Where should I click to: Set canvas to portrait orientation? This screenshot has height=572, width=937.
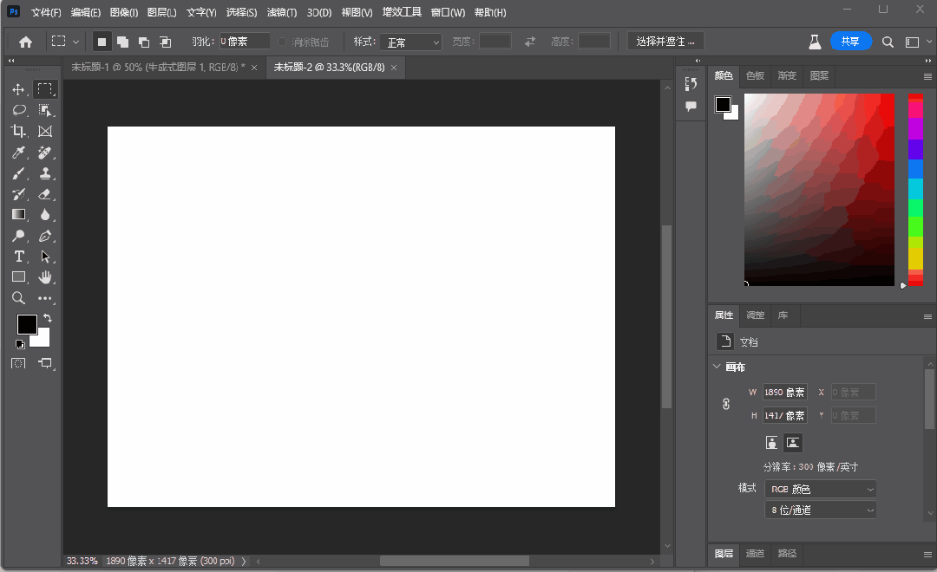tap(771, 442)
